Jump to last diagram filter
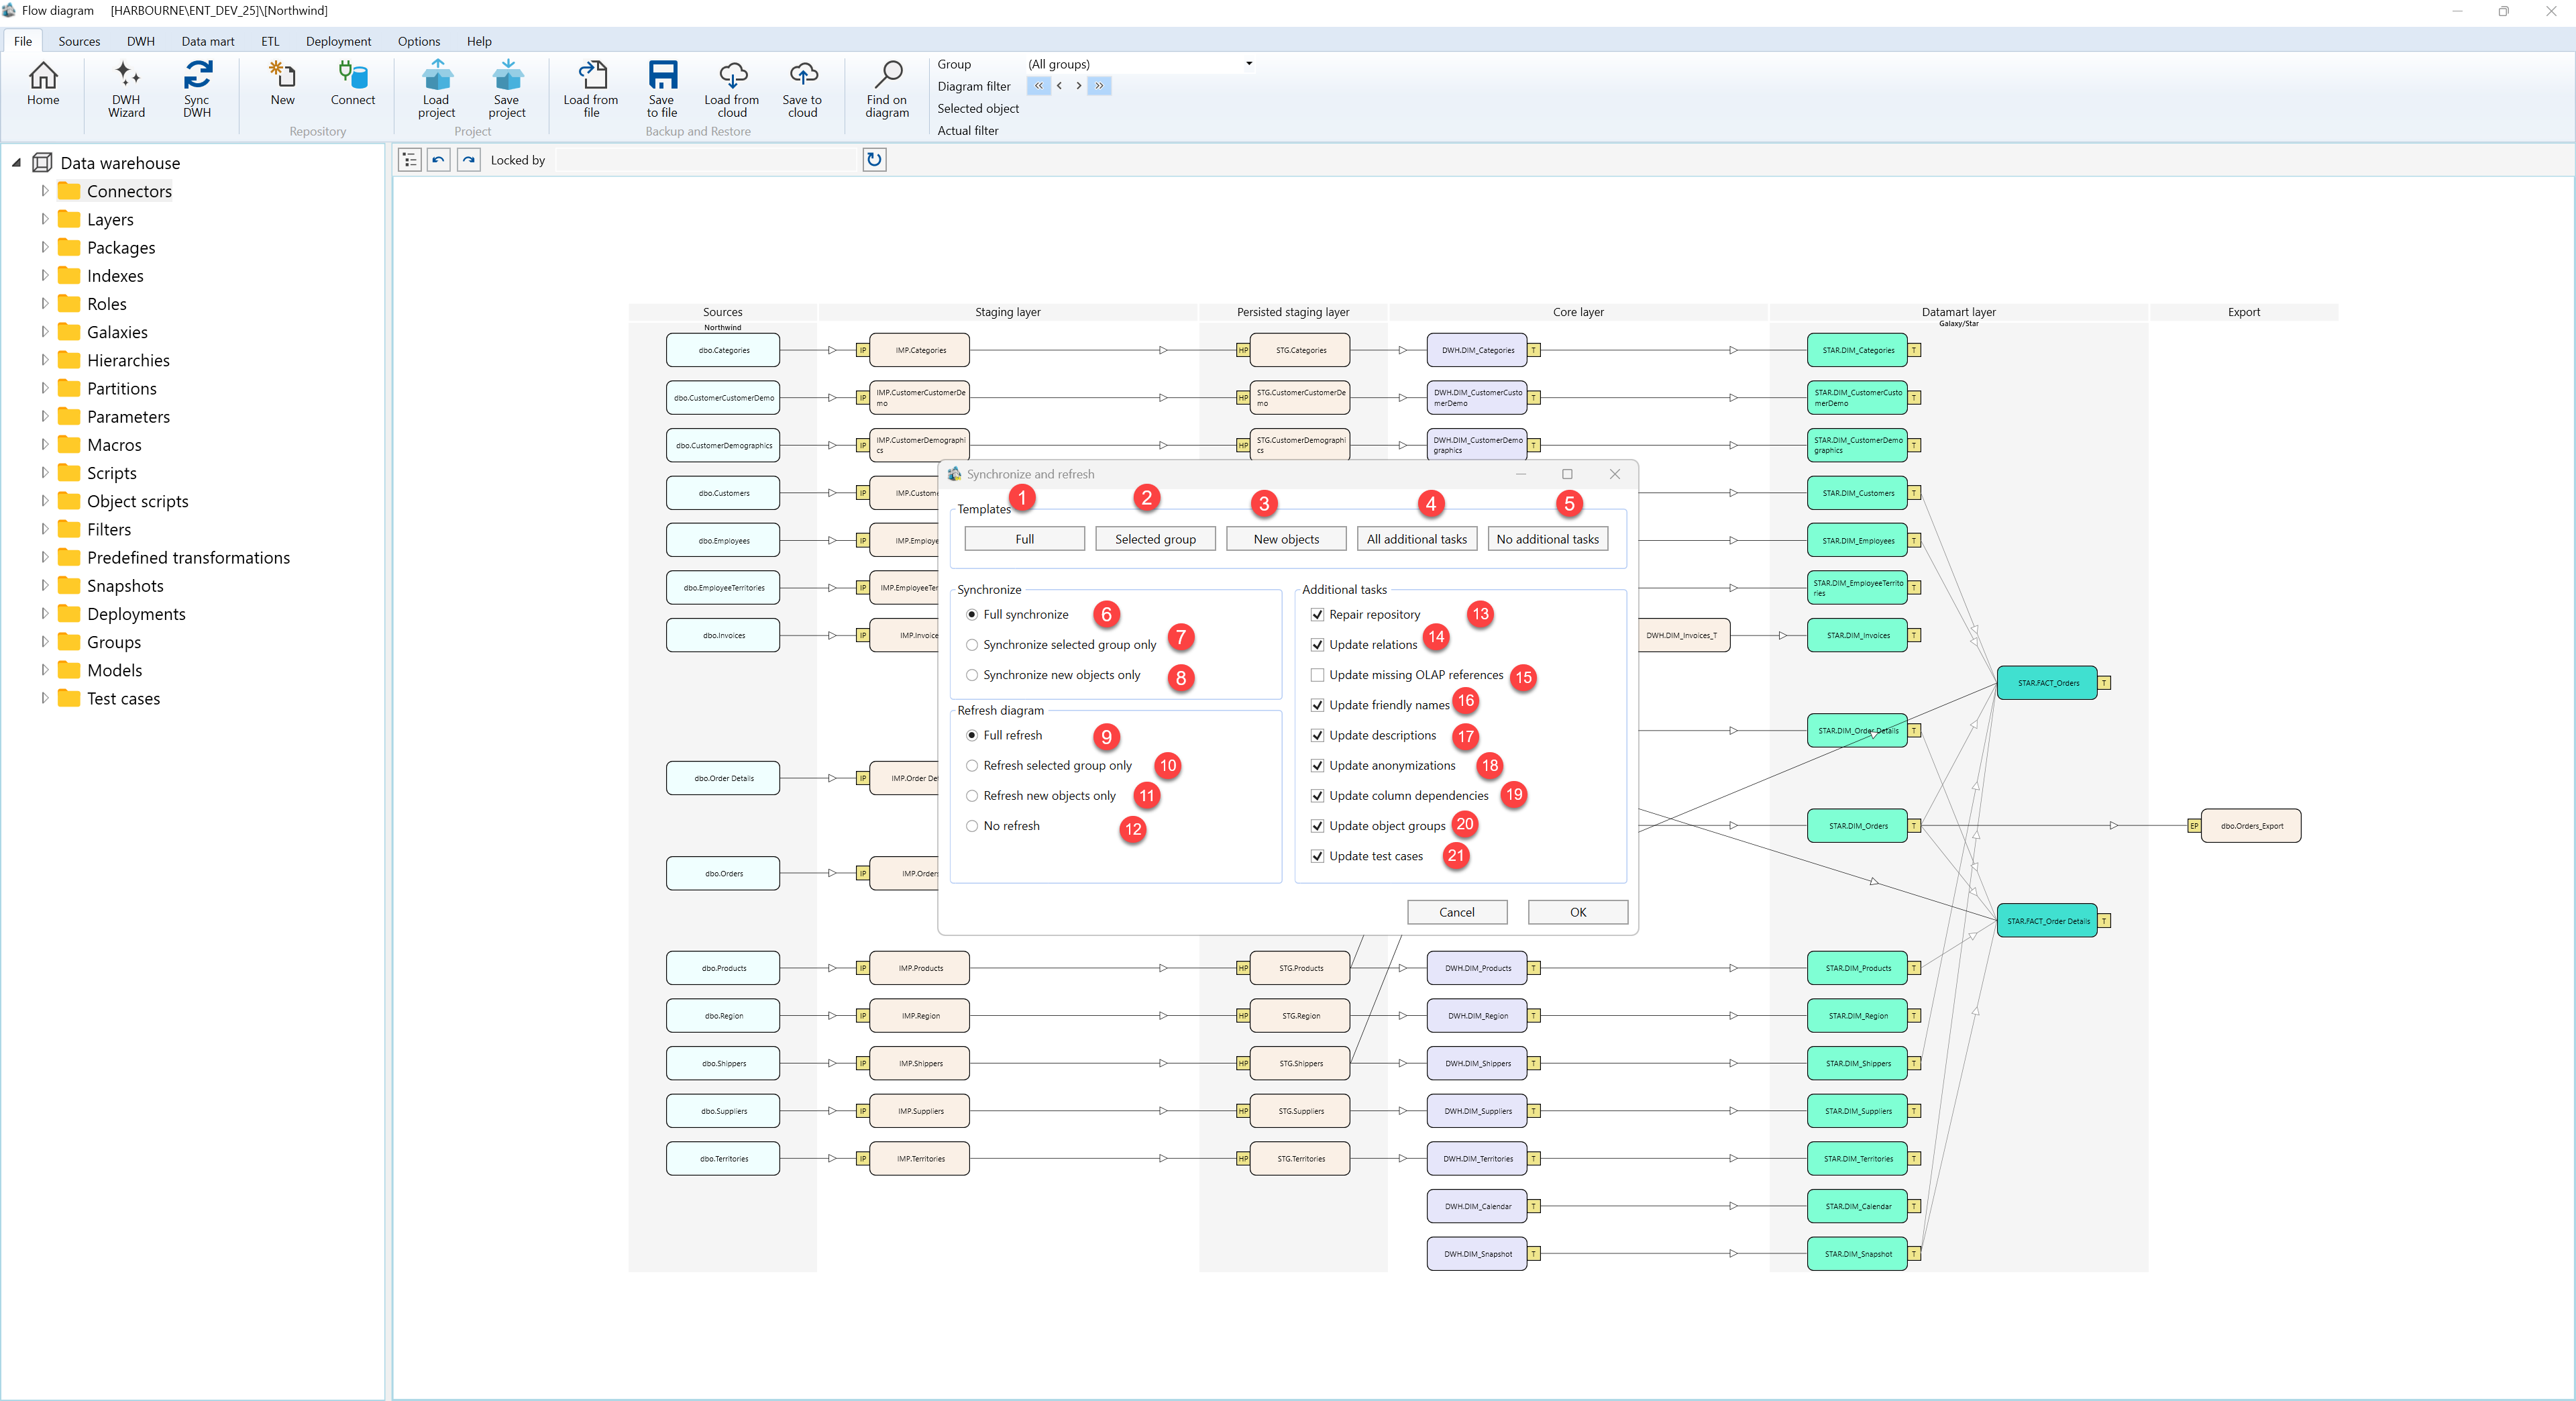 [1099, 86]
